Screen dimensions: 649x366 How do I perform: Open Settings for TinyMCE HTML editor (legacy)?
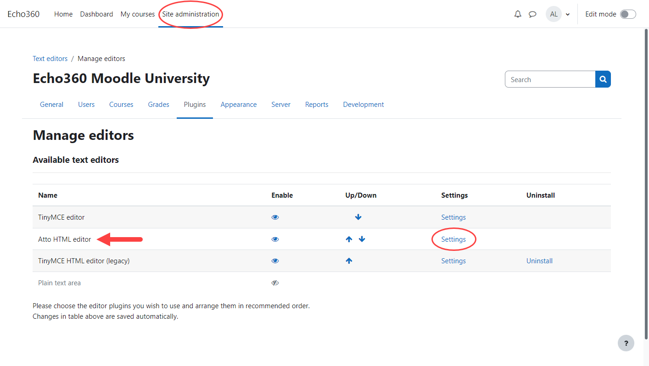pos(453,261)
